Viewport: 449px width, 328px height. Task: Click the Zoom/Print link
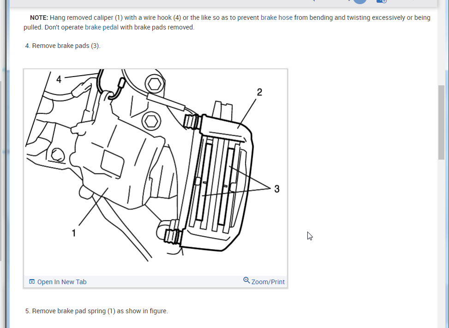(268, 282)
